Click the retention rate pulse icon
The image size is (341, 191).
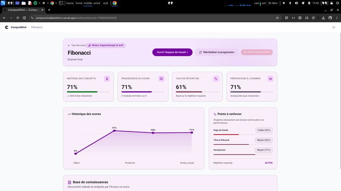coord(216,79)
